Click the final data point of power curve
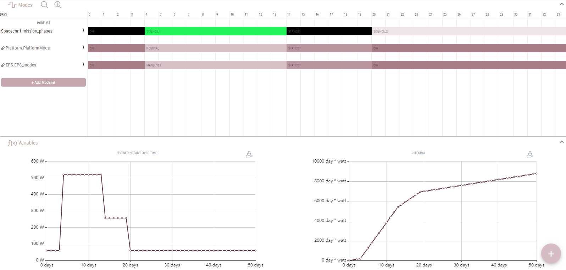 (x=256, y=251)
